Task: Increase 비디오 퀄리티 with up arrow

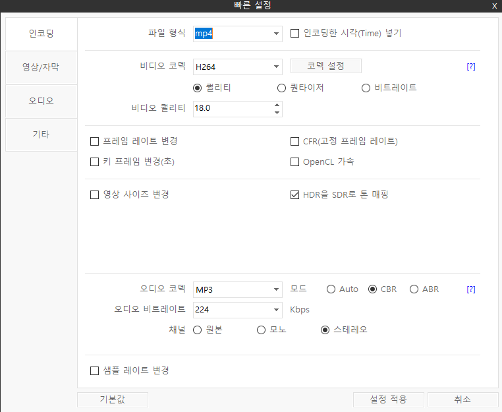Action: click(277, 105)
